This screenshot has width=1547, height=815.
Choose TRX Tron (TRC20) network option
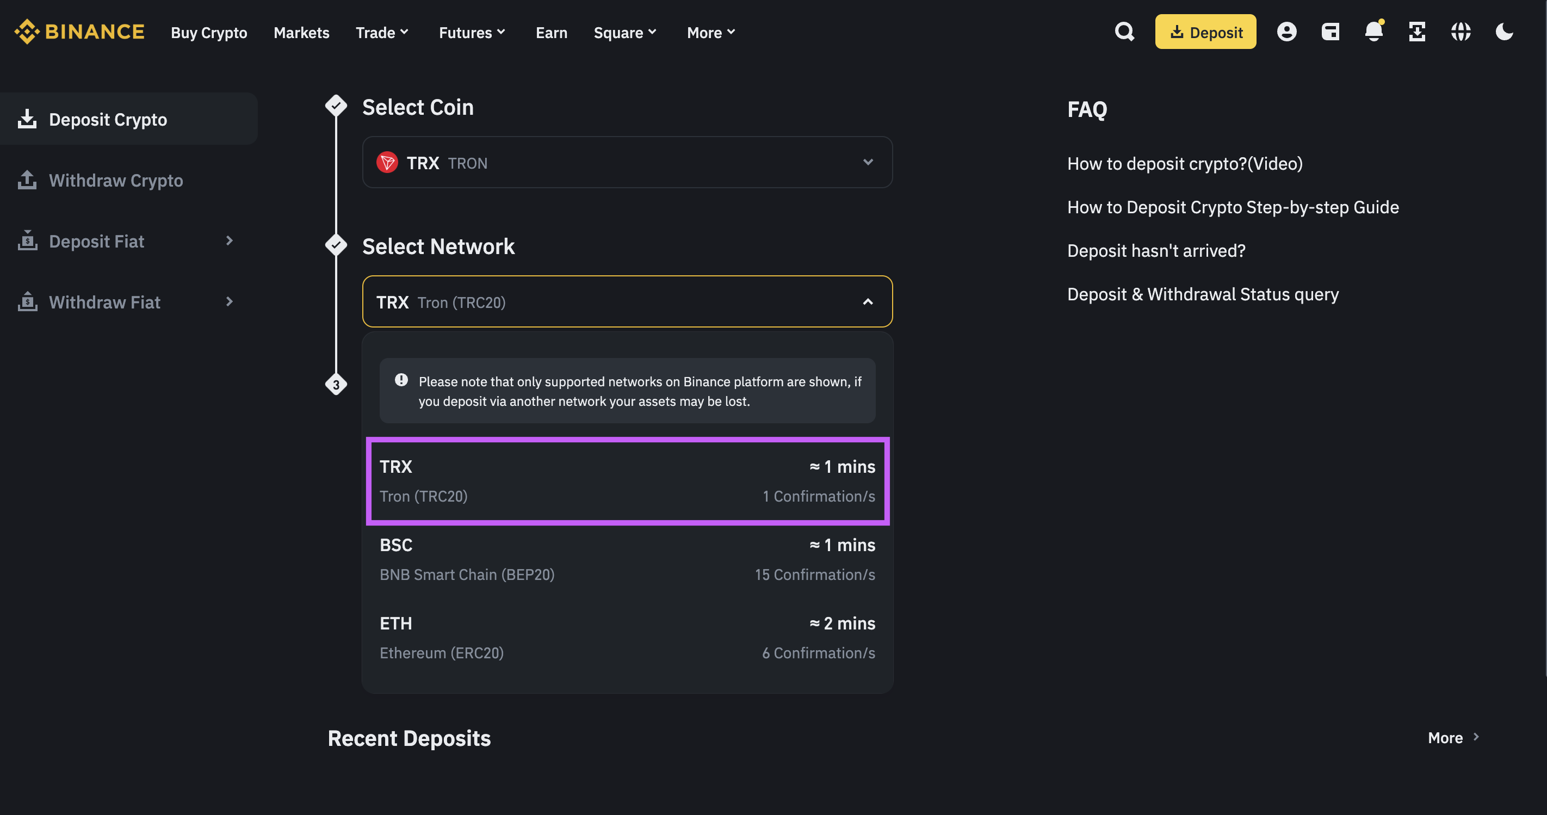pyautogui.click(x=627, y=481)
